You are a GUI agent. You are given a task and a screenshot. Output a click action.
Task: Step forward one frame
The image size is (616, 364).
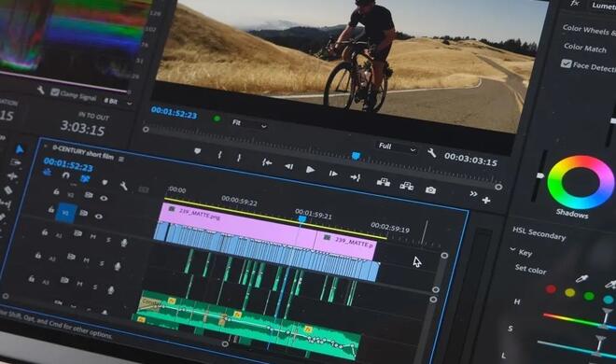(333, 174)
